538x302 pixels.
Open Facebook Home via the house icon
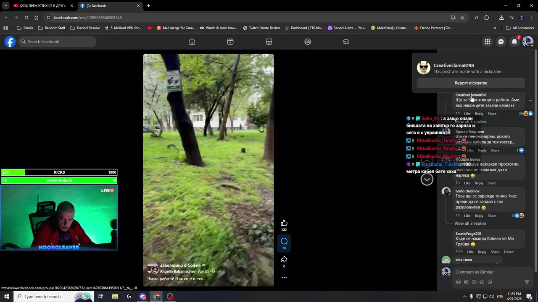coord(192,42)
